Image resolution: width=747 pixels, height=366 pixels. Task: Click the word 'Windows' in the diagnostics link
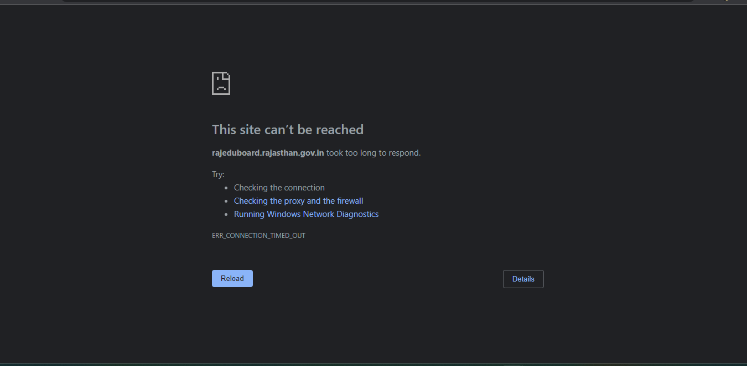click(284, 214)
